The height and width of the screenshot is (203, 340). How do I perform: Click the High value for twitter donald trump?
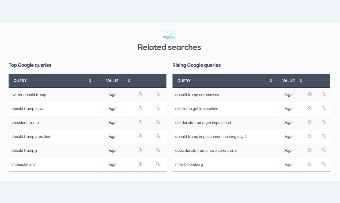(112, 95)
